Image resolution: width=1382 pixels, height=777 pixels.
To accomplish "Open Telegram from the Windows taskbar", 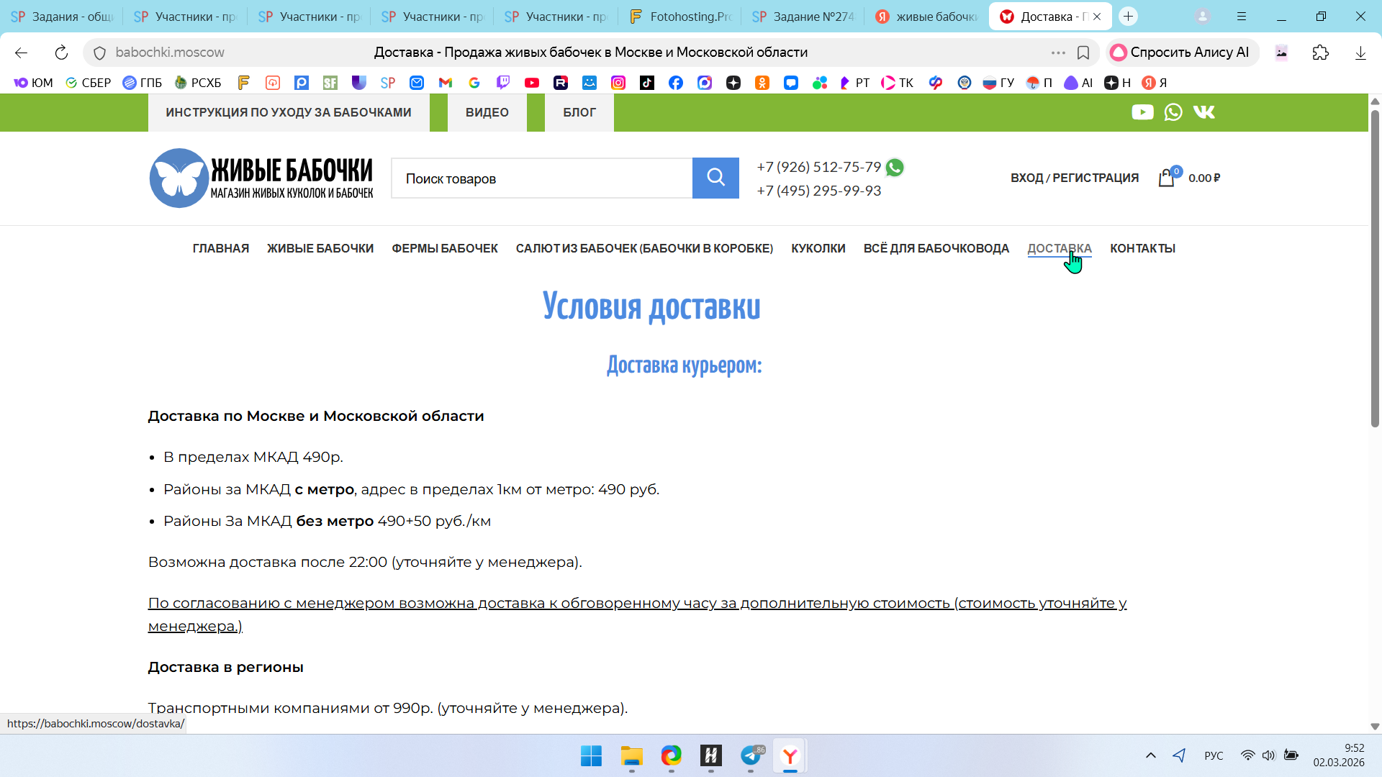I will (x=750, y=756).
